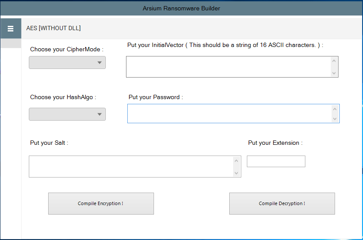Select the Extension input field
This screenshot has width=363, height=240.
pyautogui.click(x=276, y=162)
